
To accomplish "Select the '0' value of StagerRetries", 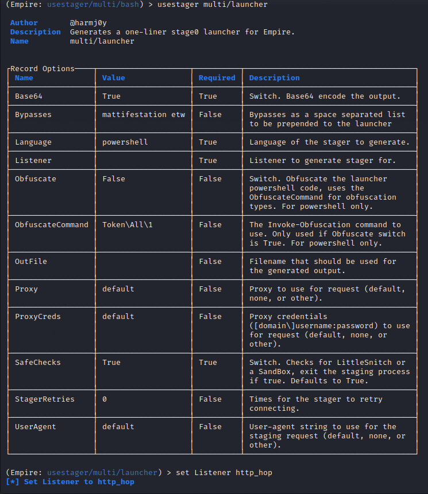I will point(105,399).
